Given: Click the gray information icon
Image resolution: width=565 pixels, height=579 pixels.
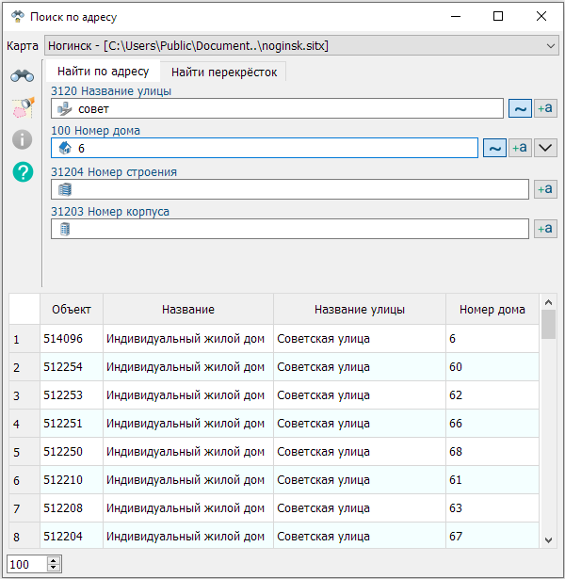Looking at the screenshot, I should pyautogui.click(x=23, y=140).
